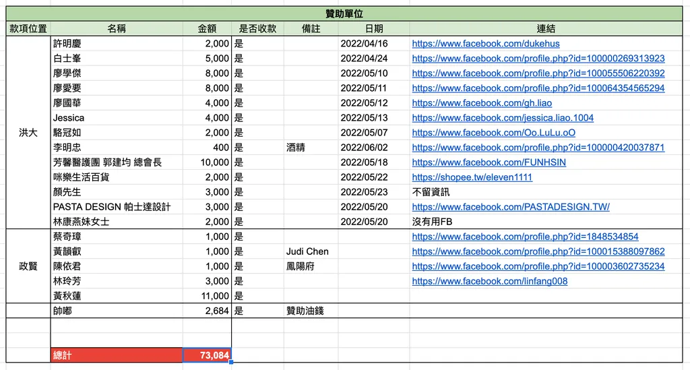Select the 金額 column header cell
The width and height of the screenshot is (690, 370).
207,28
